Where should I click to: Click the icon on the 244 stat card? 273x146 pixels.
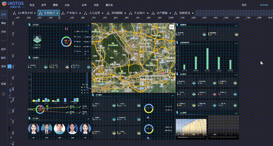click(x=204, y=34)
